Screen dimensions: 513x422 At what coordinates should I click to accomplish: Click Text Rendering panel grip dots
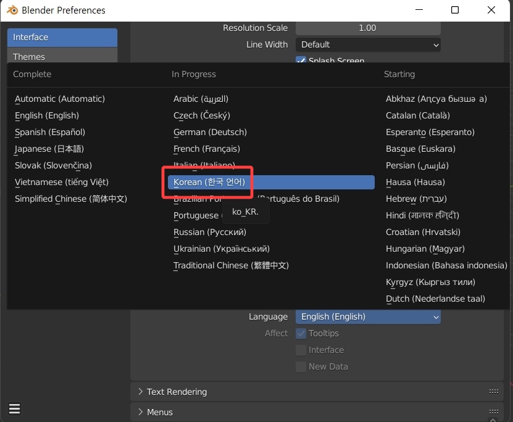coord(494,391)
